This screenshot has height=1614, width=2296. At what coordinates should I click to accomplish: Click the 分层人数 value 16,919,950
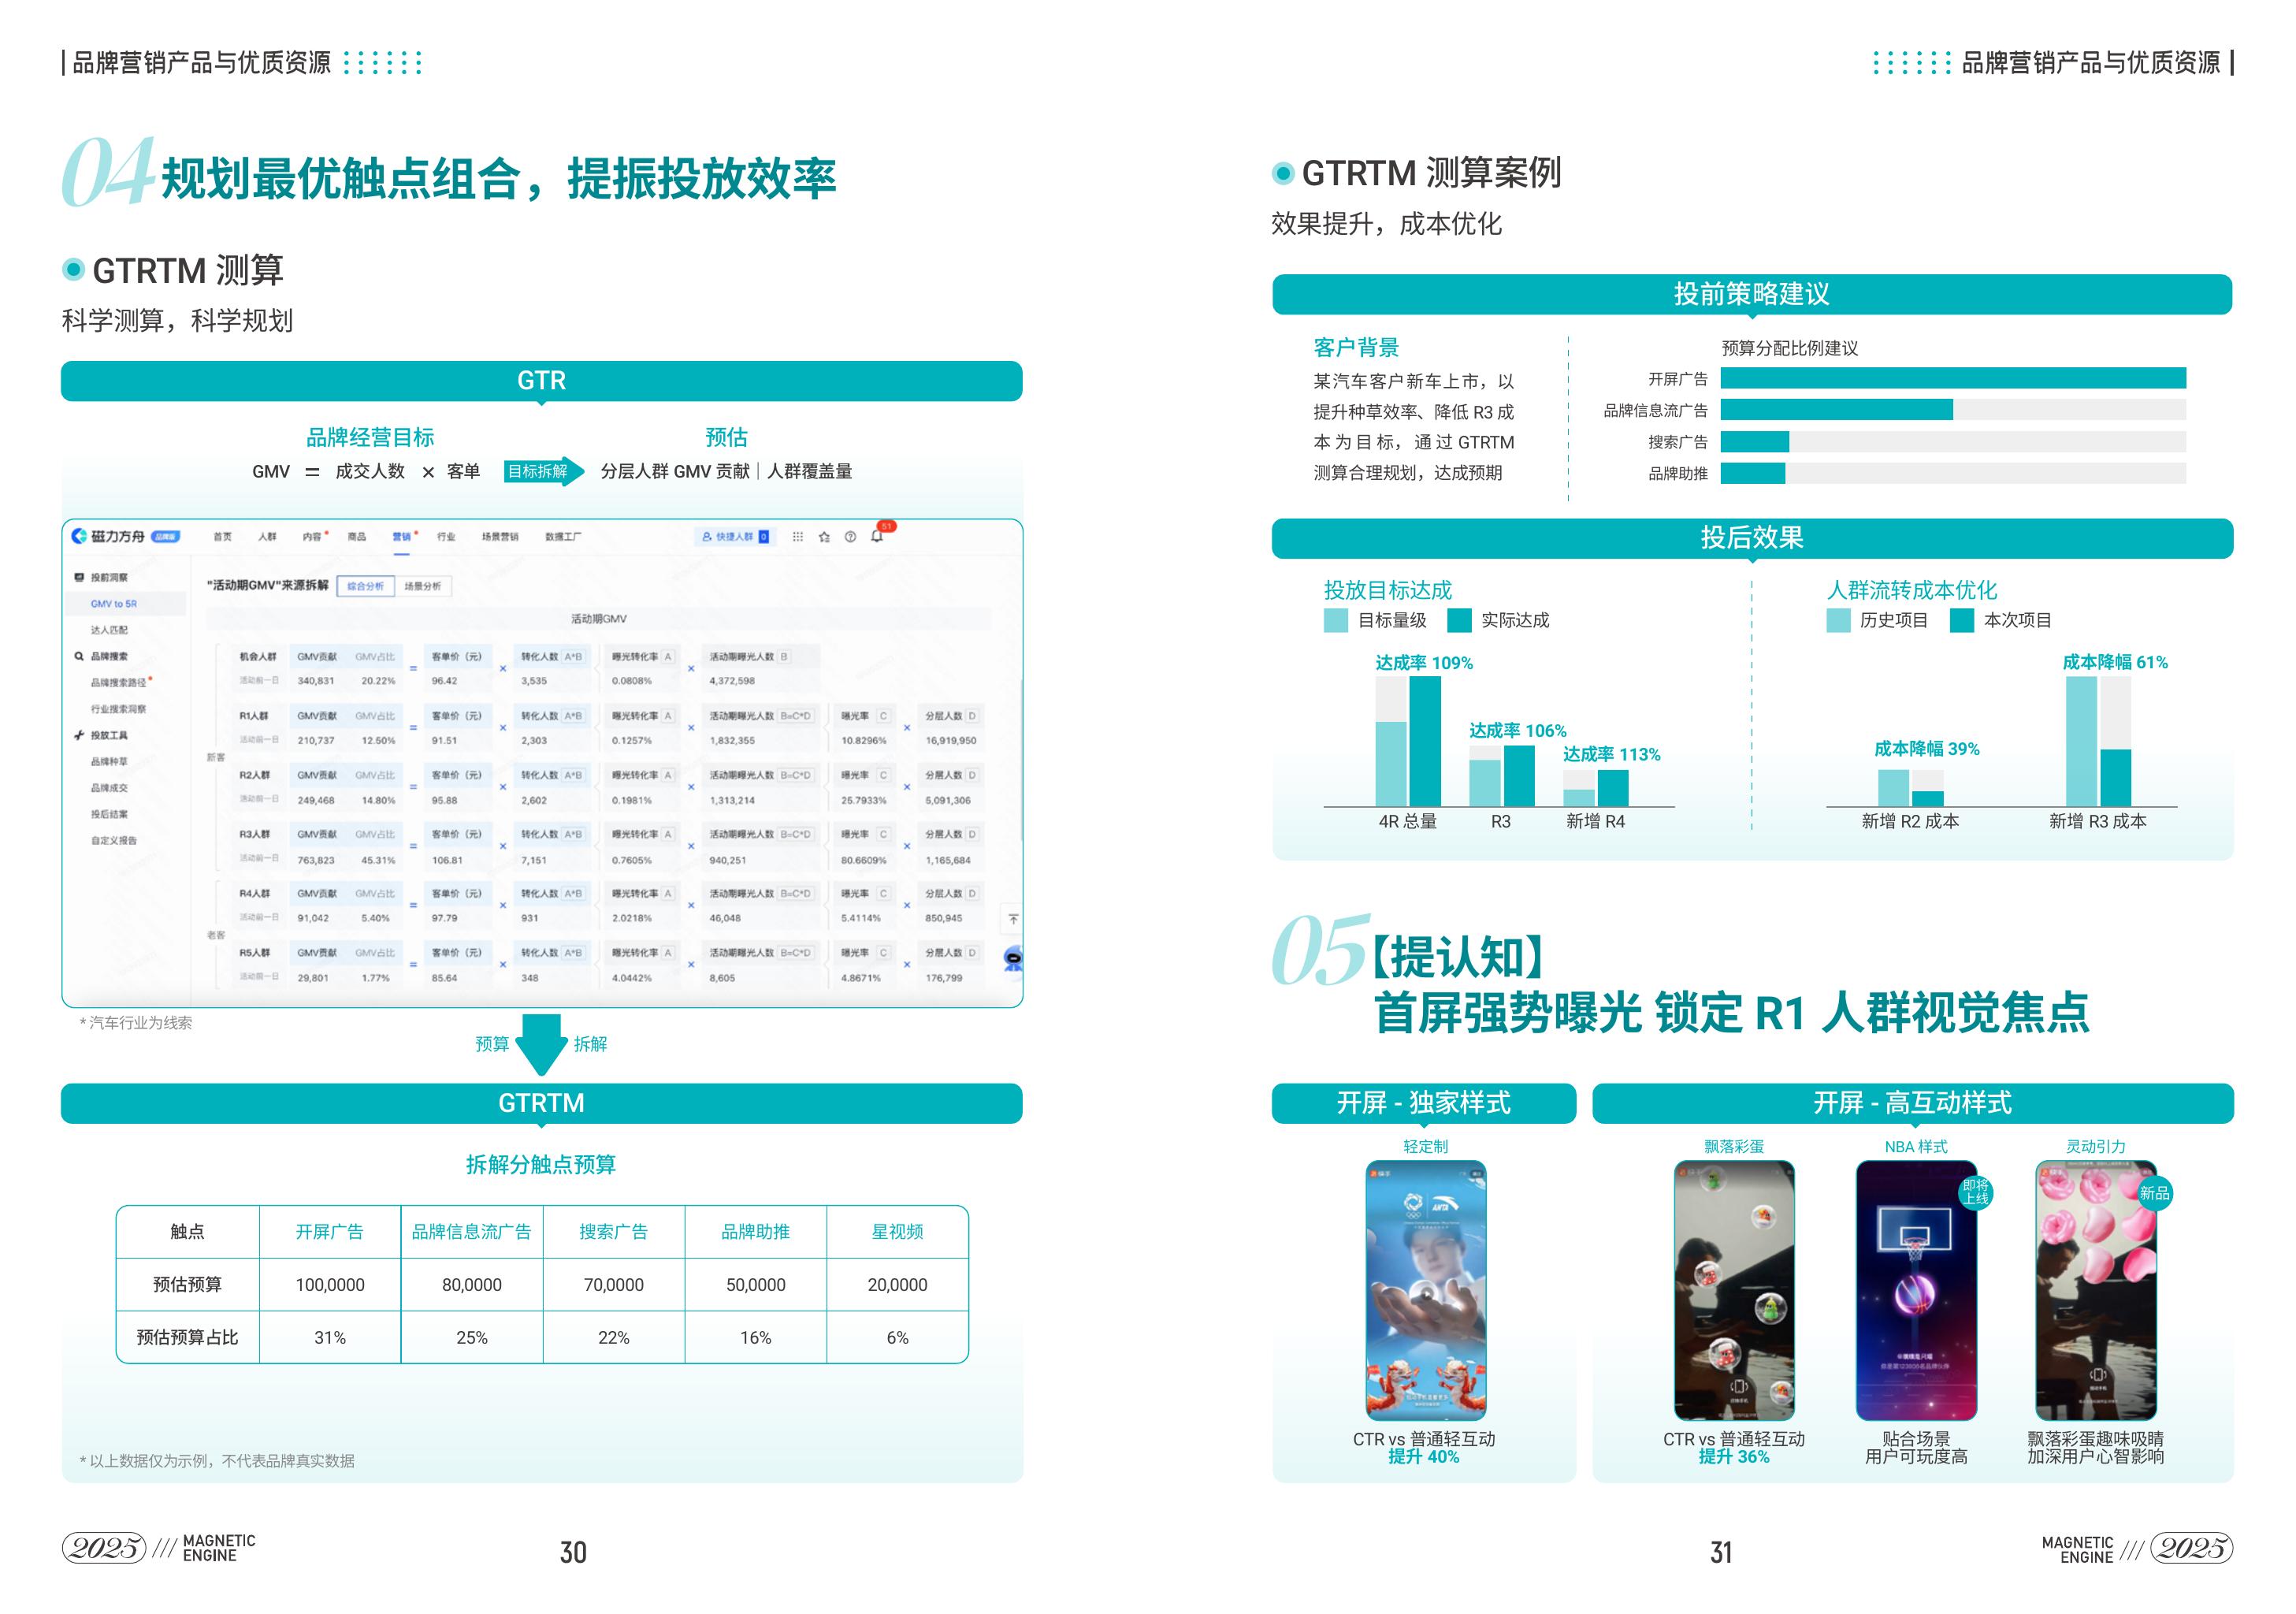[x=951, y=741]
